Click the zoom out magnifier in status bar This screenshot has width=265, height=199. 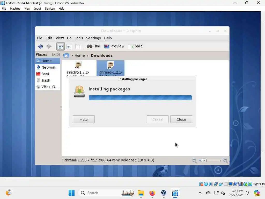(194, 160)
